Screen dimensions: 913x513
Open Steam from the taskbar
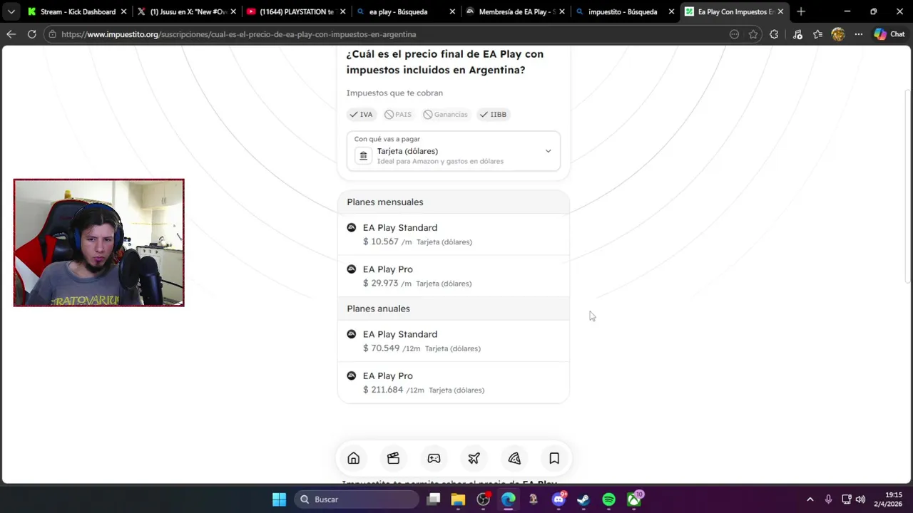click(x=583, y=499)
